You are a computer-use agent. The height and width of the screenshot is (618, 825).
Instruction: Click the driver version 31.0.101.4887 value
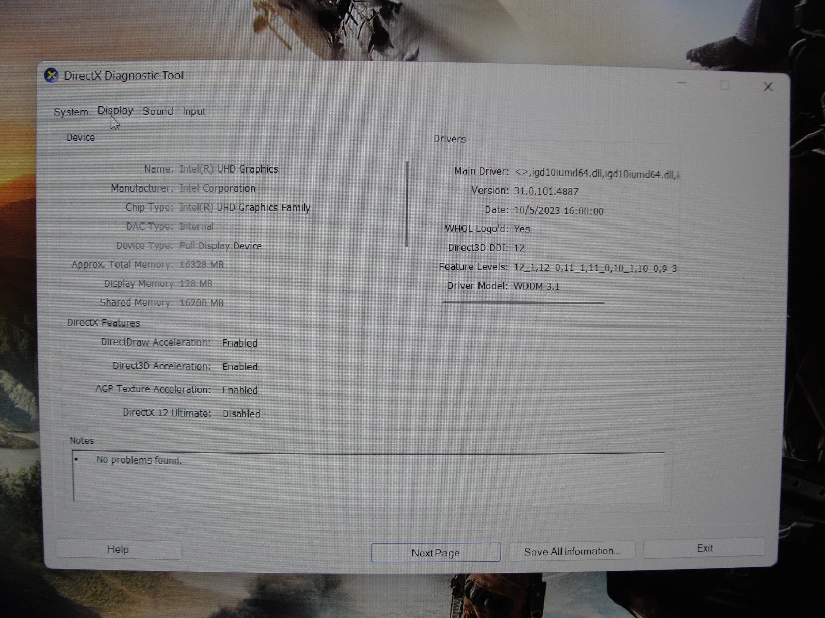[546, 191]
